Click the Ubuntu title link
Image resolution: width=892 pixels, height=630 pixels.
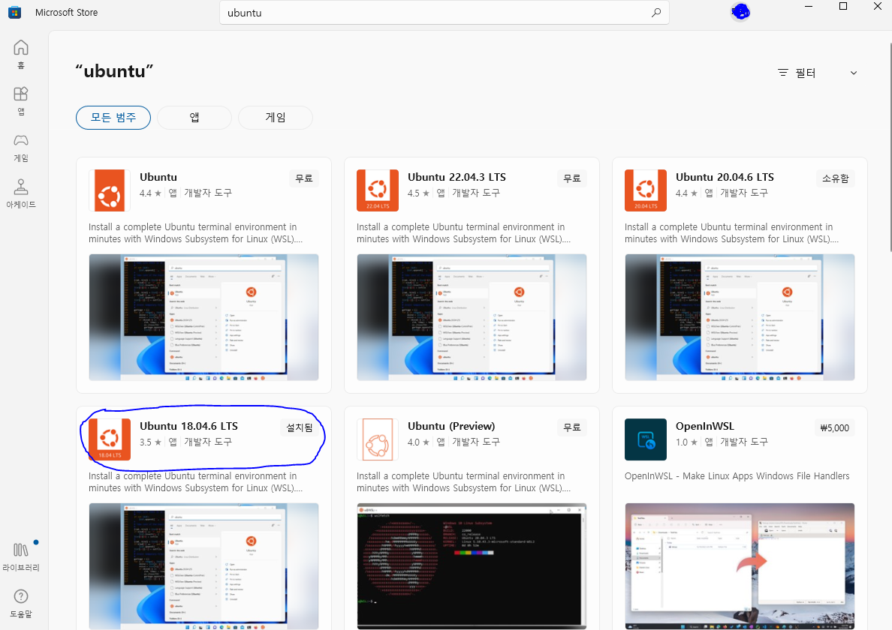tap(158, 177)
